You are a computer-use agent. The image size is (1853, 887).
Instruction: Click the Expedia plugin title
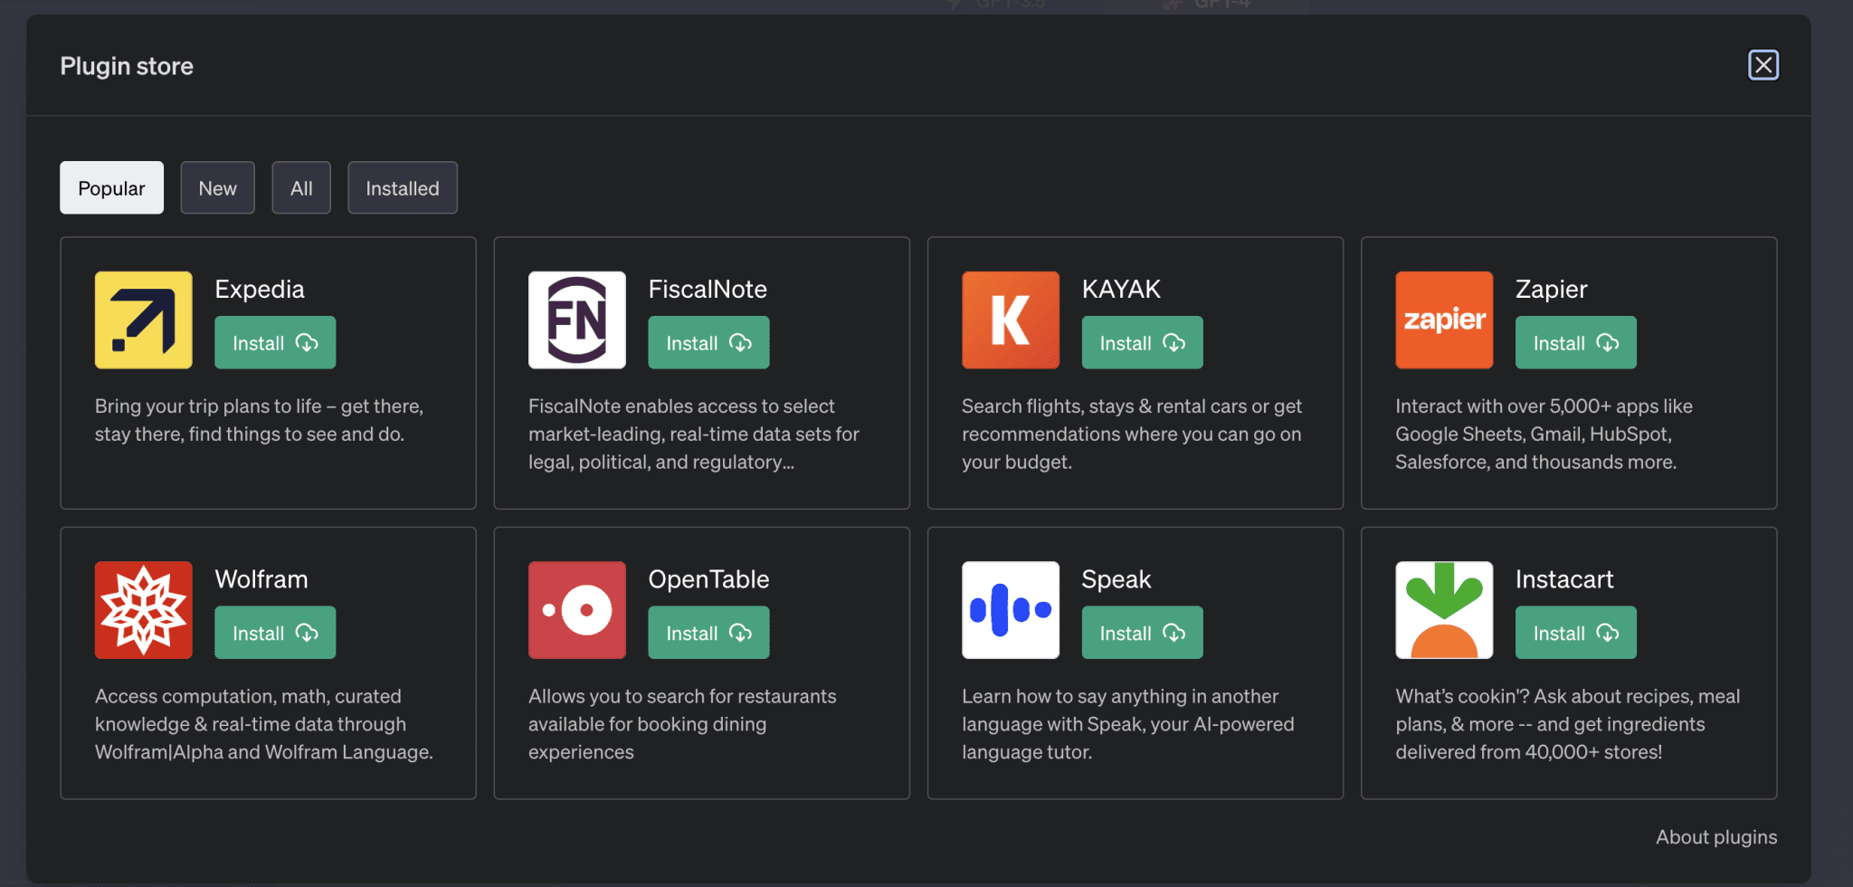260,289
